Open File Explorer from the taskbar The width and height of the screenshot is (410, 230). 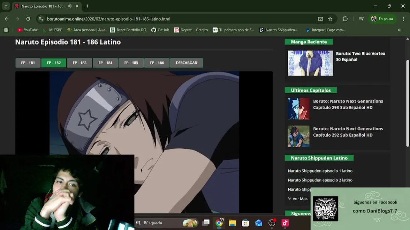(232, 223)
